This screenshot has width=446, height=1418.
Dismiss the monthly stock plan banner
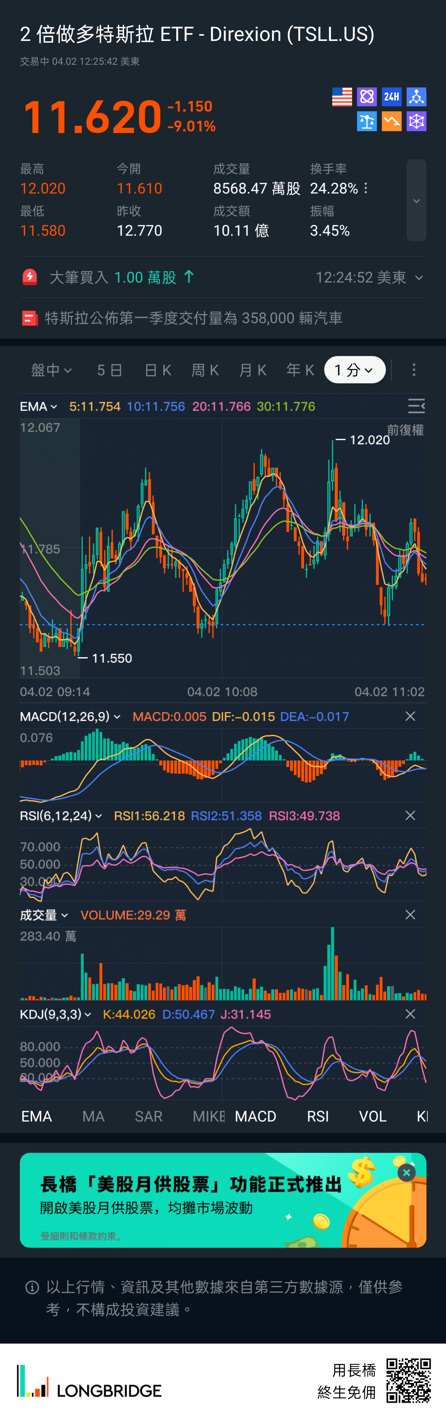(406, 1173)
